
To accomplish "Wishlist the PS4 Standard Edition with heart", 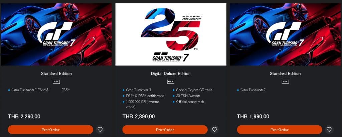I will [329, 130].
